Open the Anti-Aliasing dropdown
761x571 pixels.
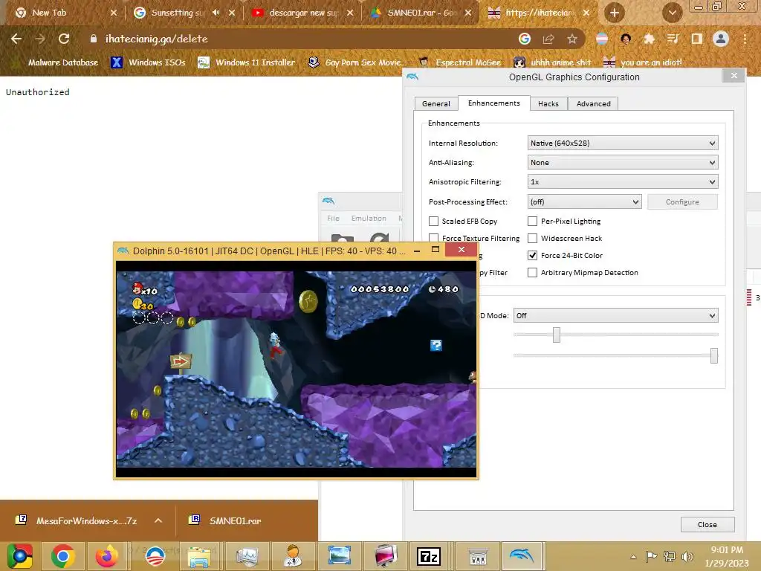623,163
